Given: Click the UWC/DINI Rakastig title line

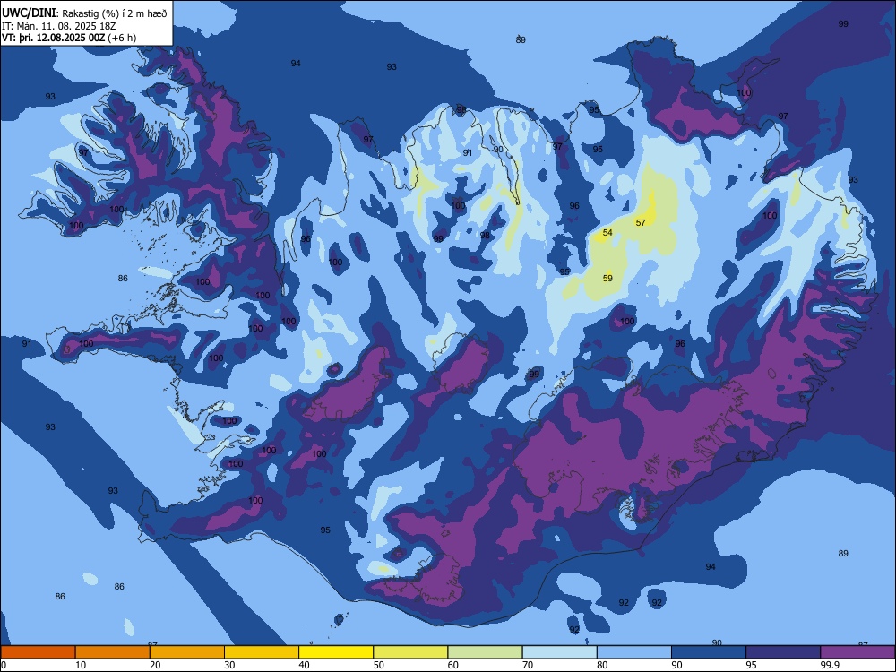Looking at the screenshot, I should (84, 13).
